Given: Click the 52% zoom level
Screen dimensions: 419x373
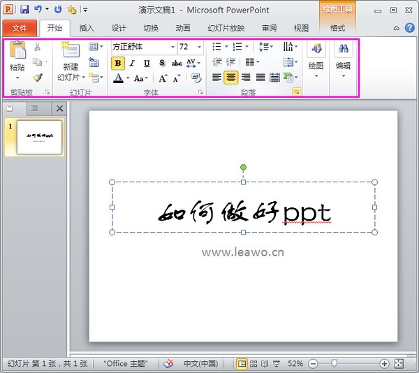Looking at the screenshot, I should 295,364.
